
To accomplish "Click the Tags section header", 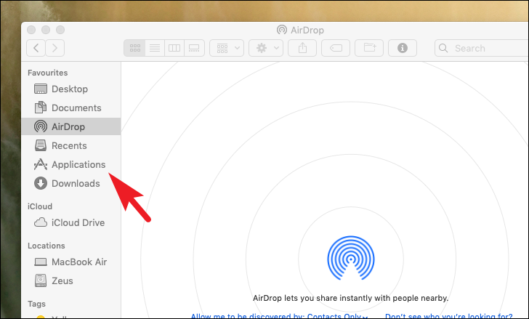I will click(36, 304).
